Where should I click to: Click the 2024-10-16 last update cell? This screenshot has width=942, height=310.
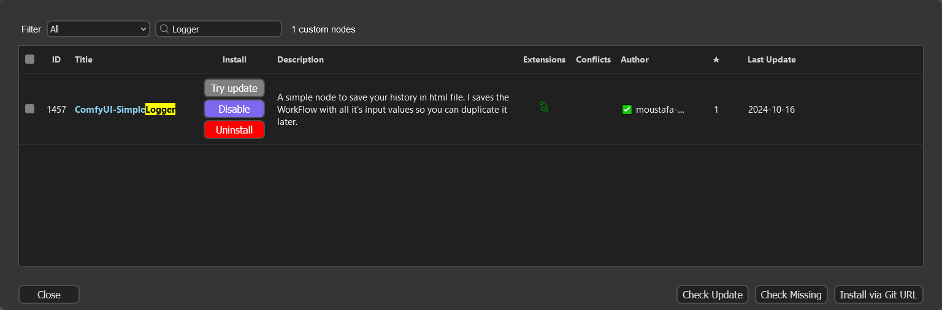pos(772,110)
